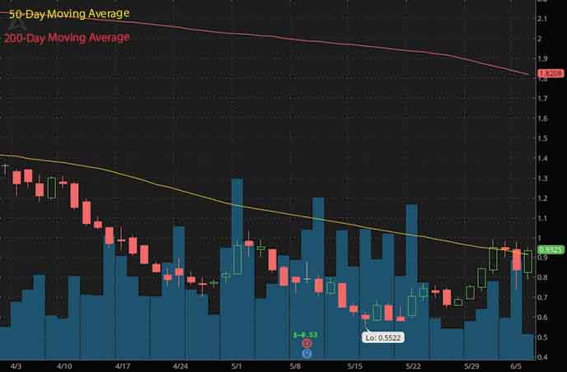The image size is (567, 372).
Task: Click the 0.5 price level on the axis
Action: [542, 337]
